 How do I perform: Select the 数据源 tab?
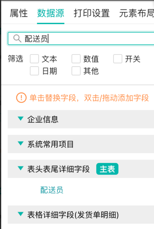pyautogui.click(x=50, y=13)
